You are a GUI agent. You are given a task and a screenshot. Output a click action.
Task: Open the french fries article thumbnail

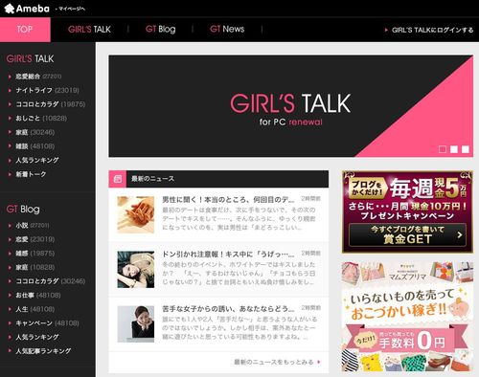[x=136, y=215]
